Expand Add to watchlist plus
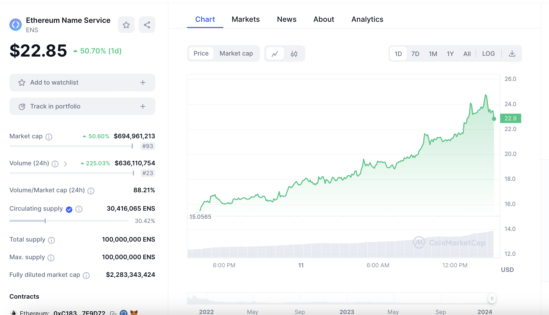 (x=143, y=83)
